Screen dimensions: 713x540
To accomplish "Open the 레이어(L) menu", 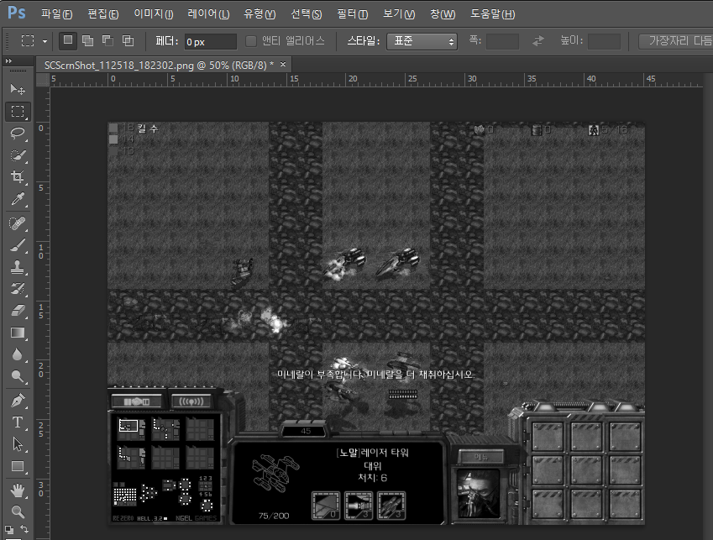I will click(209, 14).
